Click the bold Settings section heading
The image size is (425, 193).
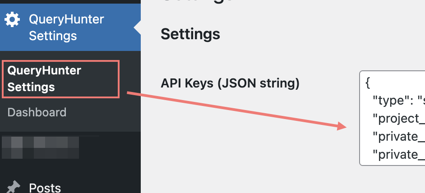190,34
